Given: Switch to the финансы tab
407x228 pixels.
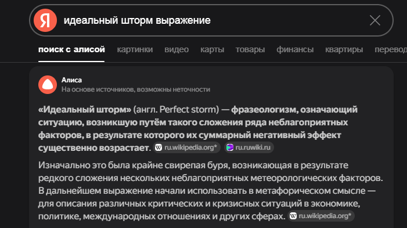Looking at the screenshot, I should (295, 49).
